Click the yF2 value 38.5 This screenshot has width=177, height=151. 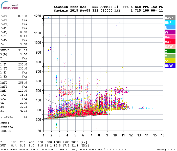tap(24, 95)
